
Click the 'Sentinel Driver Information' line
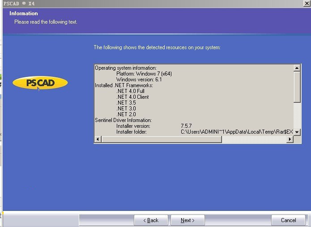[x=123, y=120]
